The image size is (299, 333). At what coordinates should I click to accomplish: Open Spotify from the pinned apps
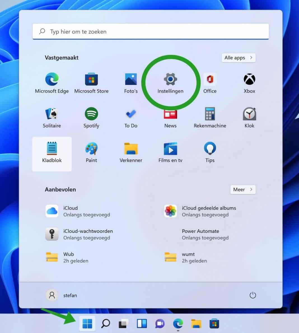pos(91,118)
